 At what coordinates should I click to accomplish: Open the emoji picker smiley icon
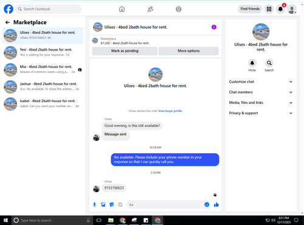pyautogui.click(x=207, y=205)
